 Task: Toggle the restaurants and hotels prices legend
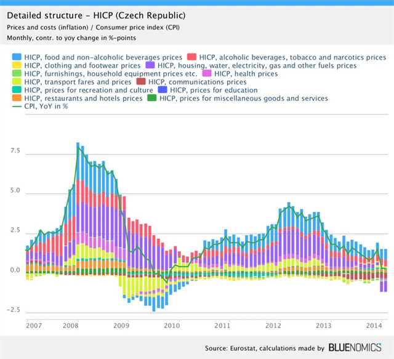(x=77, y=98)
